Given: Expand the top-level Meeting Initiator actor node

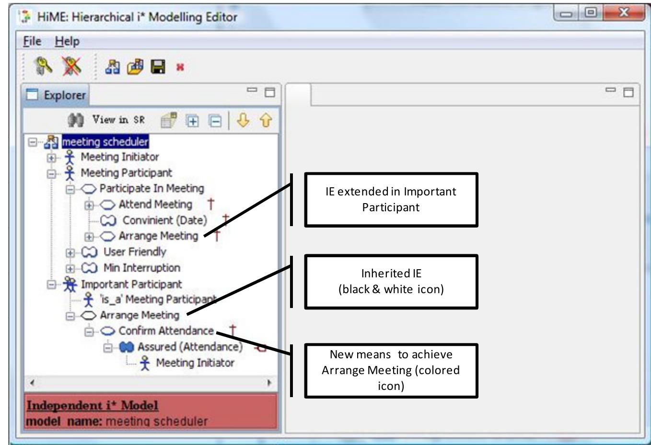Looking at the screenshot, I should click(x=51, y=157).
